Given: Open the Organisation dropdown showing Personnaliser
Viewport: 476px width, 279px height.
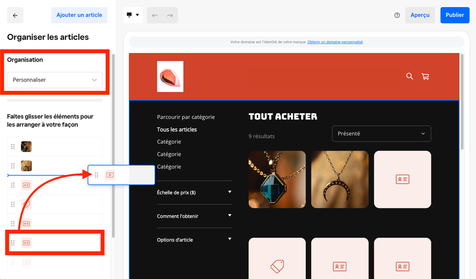Looking at the screenshot, I should [x=55, y=80].
